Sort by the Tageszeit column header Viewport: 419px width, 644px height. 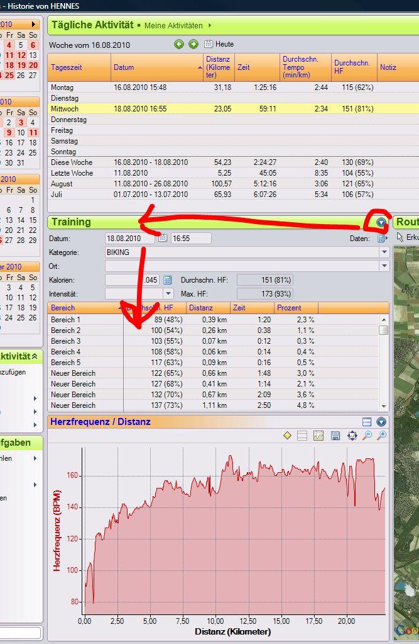click(x=80, y=67)
